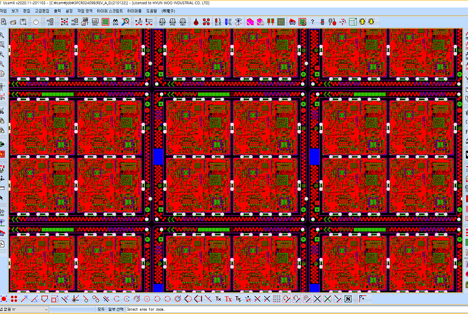The height and width of the screenshot is (314, 468).
Task: Click the blue drill percent icon
Action: click(228, 22)
